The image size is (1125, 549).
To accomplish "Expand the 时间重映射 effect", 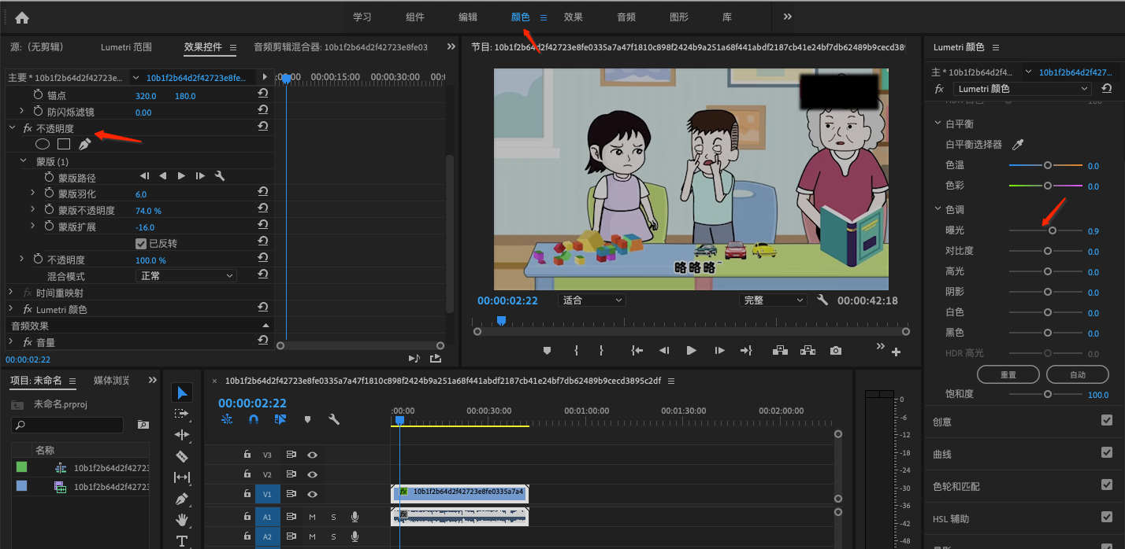I will pyautogui.click(x=13, y=293).
